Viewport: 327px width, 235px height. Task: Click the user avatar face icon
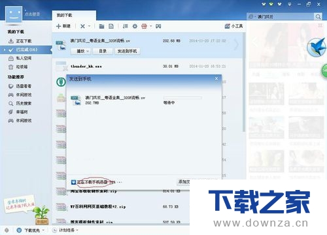click(x=14, y=14)
